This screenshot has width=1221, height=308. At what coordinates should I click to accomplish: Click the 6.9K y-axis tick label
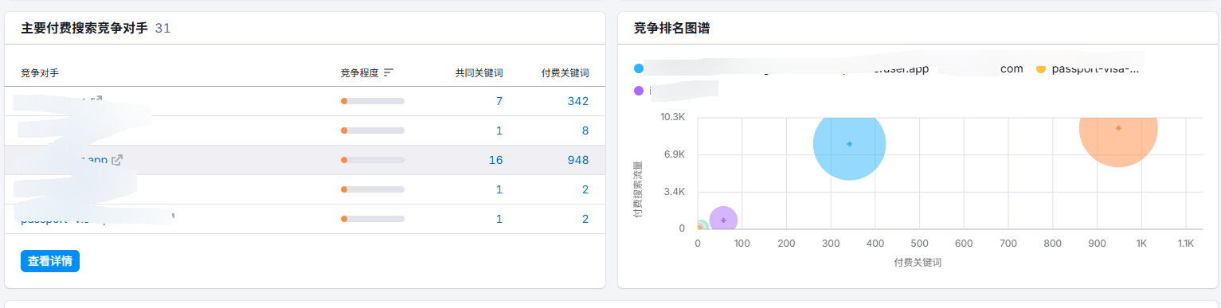pos(675,154)
